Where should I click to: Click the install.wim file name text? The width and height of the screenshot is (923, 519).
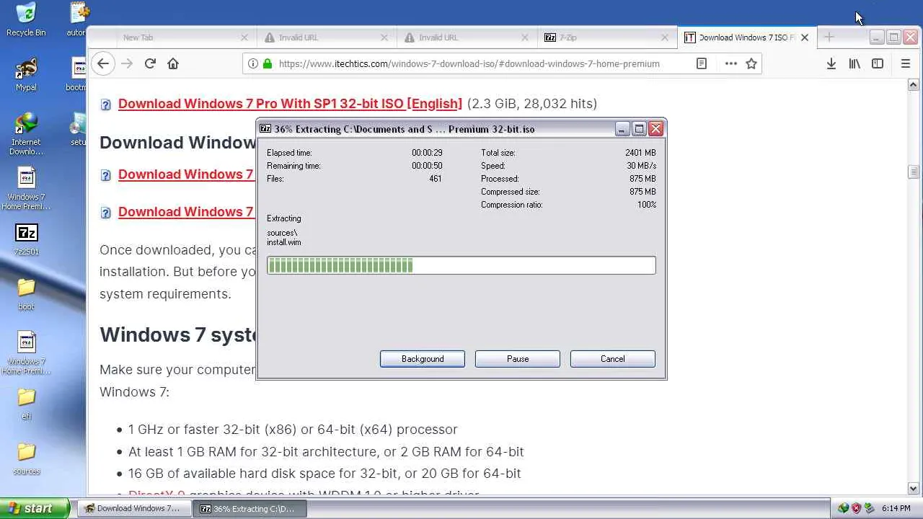[x=284, y=242]
